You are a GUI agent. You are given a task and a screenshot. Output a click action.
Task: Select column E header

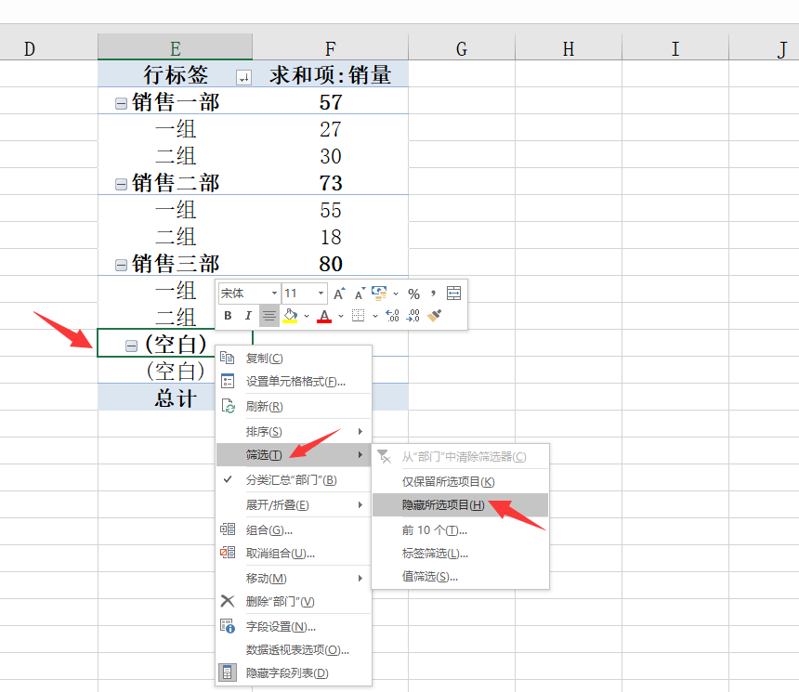click(x=175, y=48)
